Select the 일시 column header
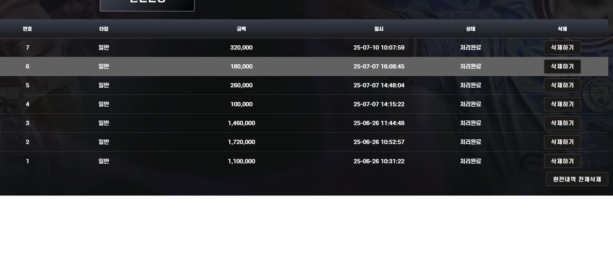613x255 pixels. click(x=379, y=29)
